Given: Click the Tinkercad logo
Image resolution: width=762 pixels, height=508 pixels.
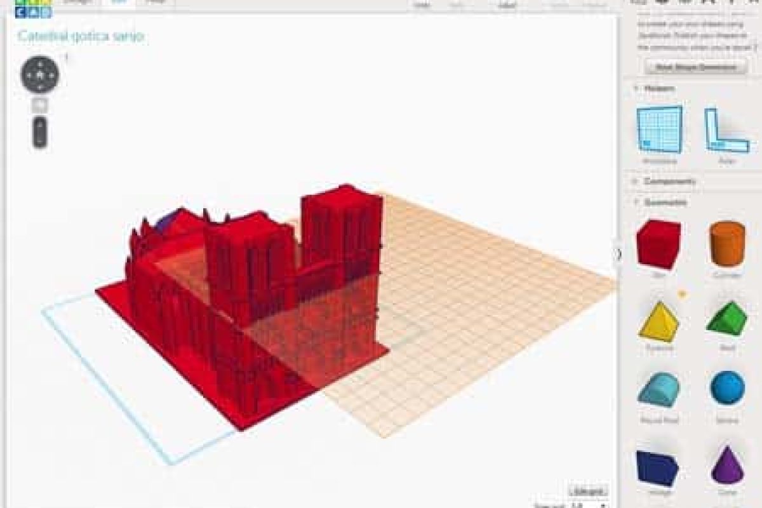Looking at the screenshot, I should 33,8.
